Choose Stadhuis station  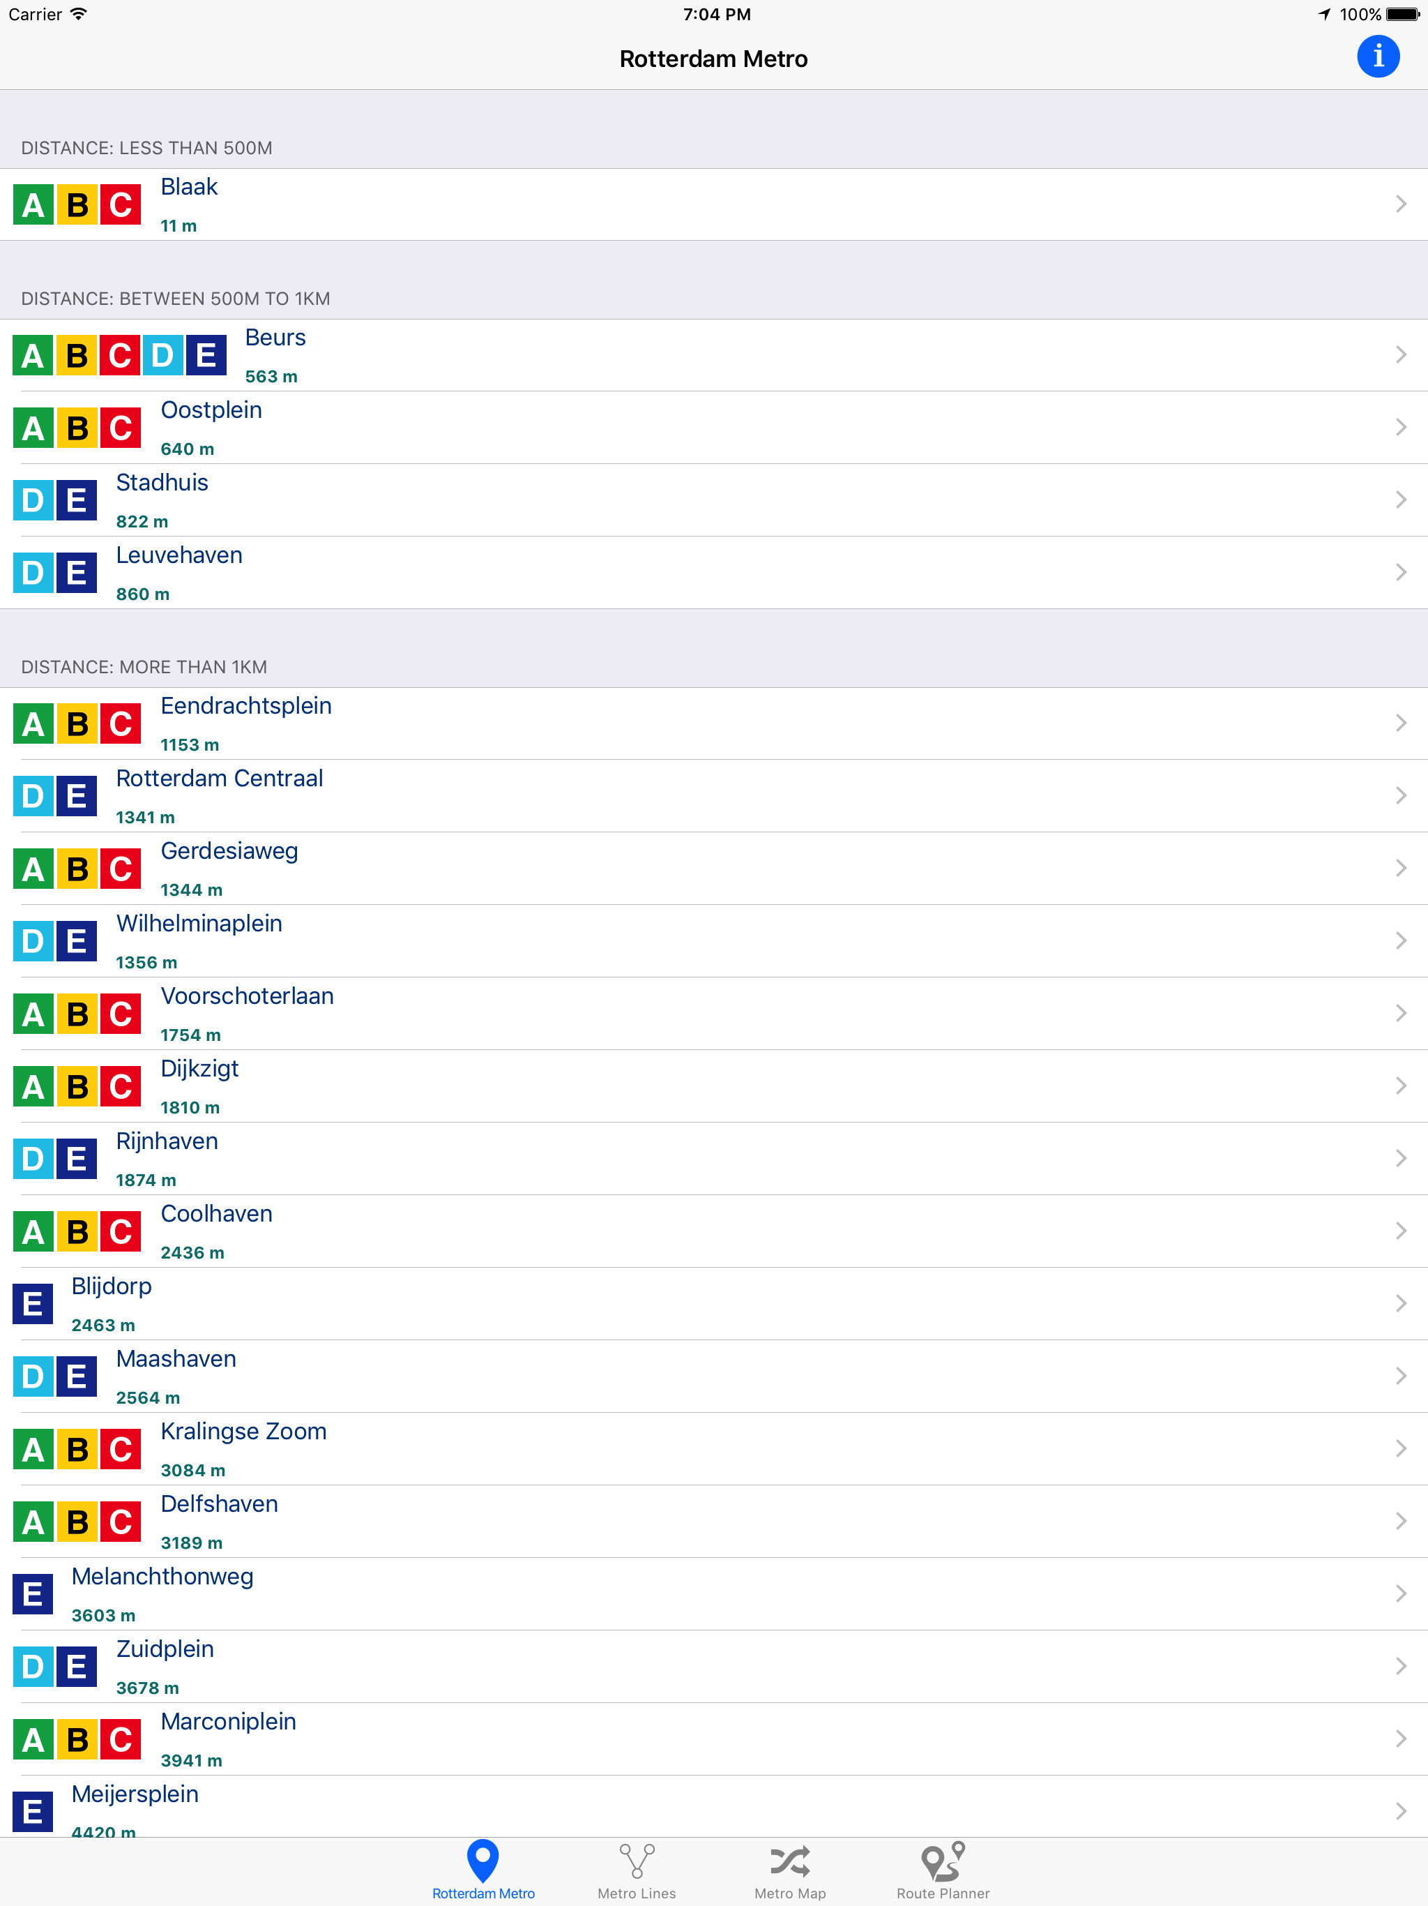click(714, 500)
